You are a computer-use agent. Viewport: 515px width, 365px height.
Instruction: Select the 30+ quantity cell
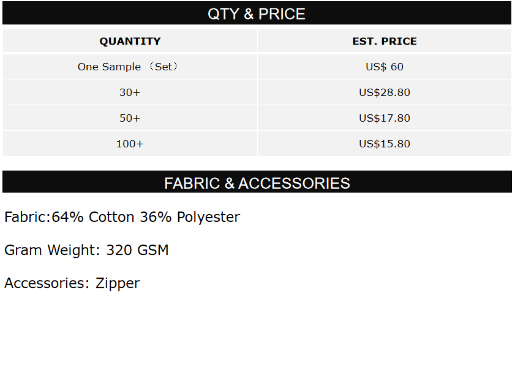click(x=130, y=92)
